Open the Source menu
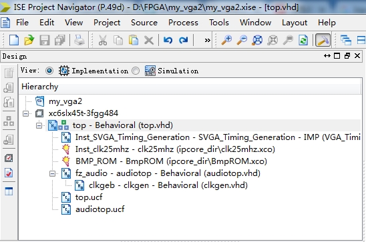Viewport: 366px width, 242px height. pyautogui.click(x=144, y=23)
